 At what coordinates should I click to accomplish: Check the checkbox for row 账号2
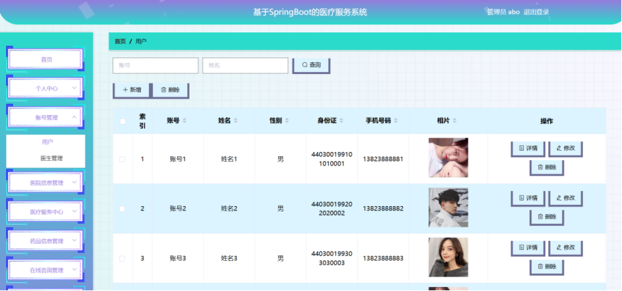[122, 209]
